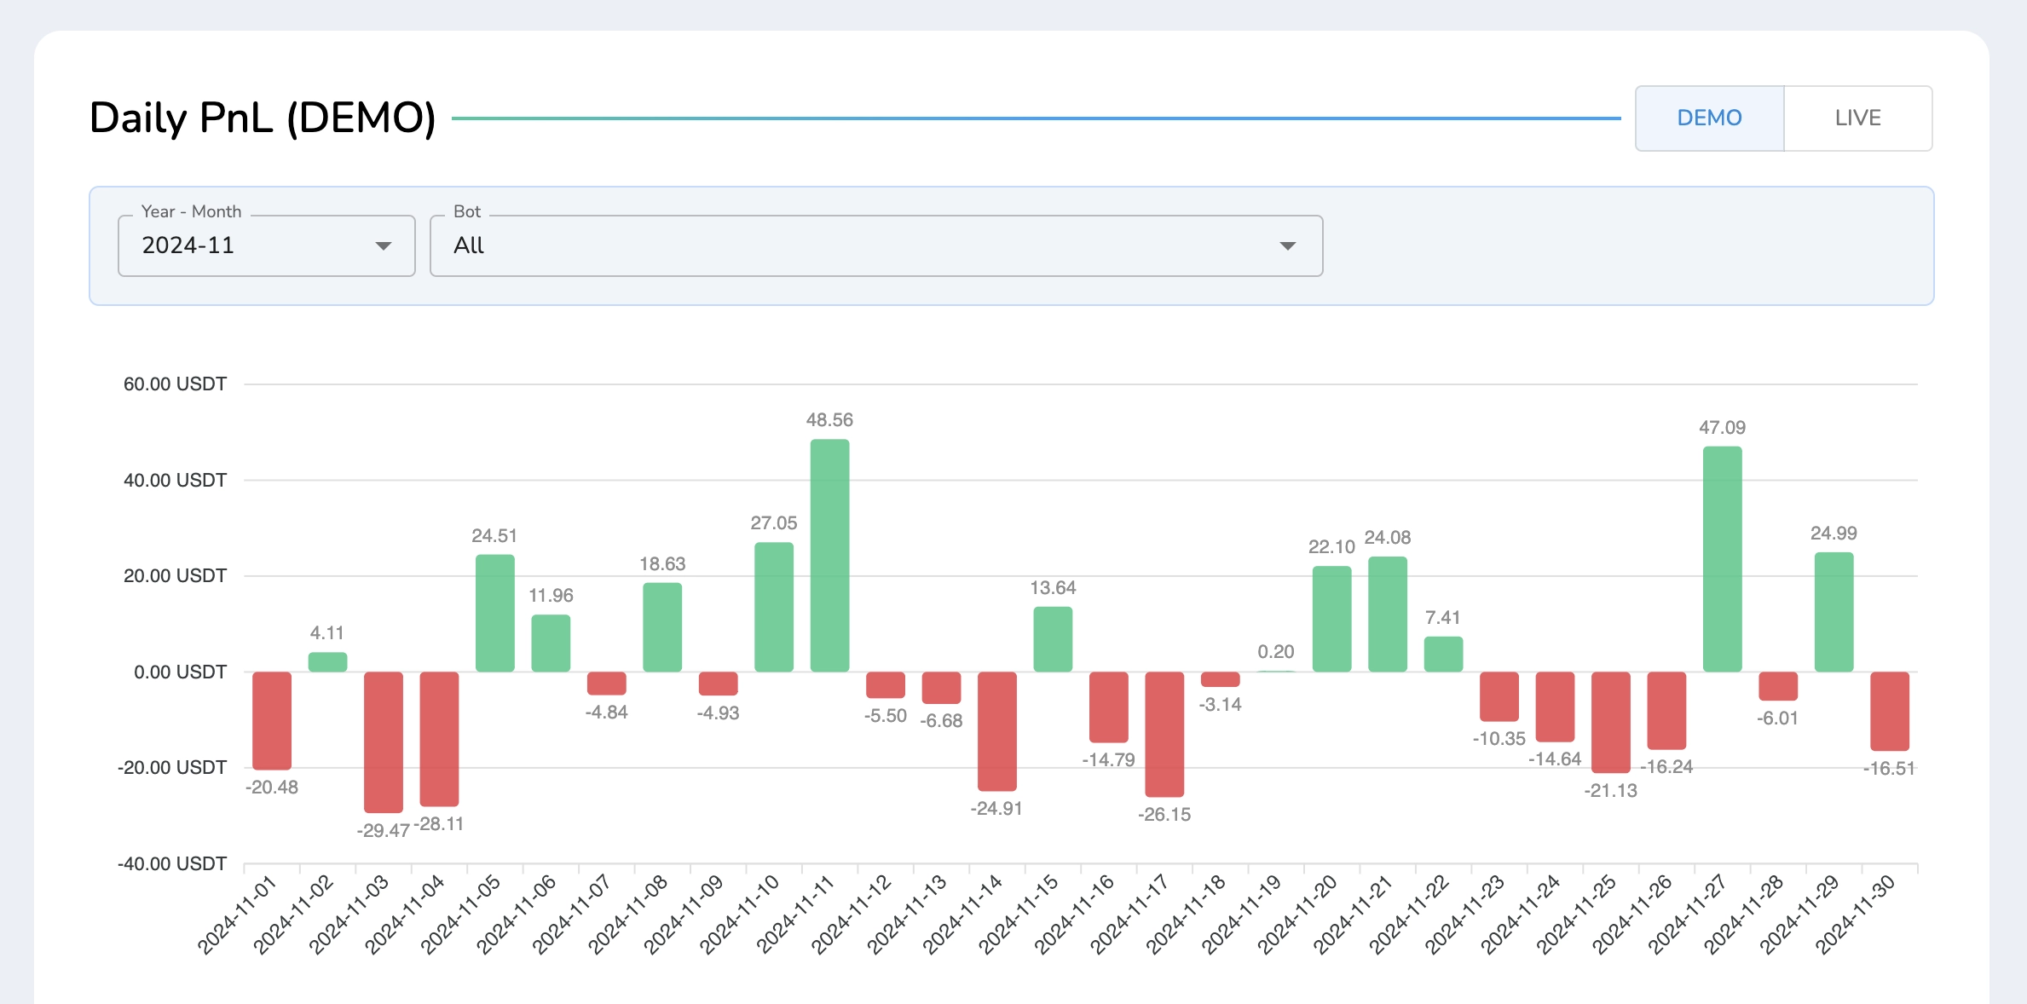
Task: Click the green 24.08 bar for 2024-11-21
Action: (x=1388, y=615)
